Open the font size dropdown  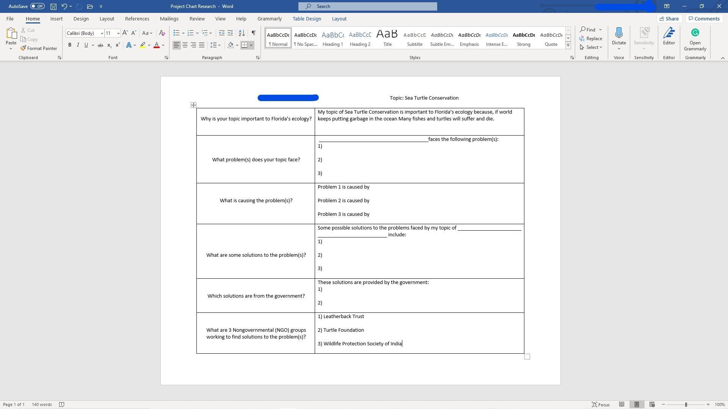pos(118,33)
